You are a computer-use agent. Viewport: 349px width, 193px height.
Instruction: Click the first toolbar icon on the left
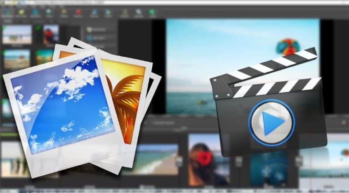[x=7, y=12]
